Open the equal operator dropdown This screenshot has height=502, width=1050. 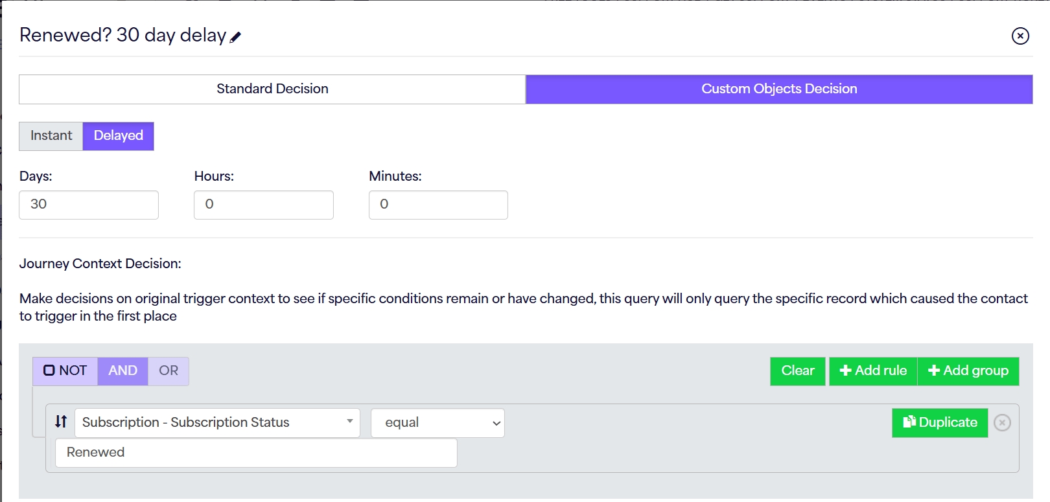437,423
